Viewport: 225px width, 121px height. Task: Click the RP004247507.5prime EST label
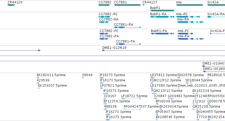click(141, 107)
